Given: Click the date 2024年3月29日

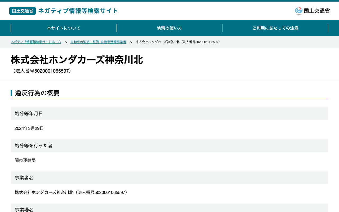Looking at the screenshot, I should click(x=29, y=129).
